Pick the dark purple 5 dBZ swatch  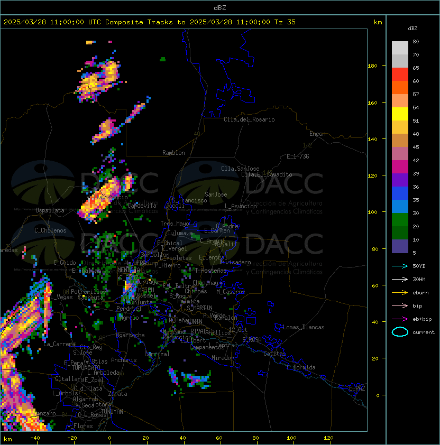coord(400,246)
